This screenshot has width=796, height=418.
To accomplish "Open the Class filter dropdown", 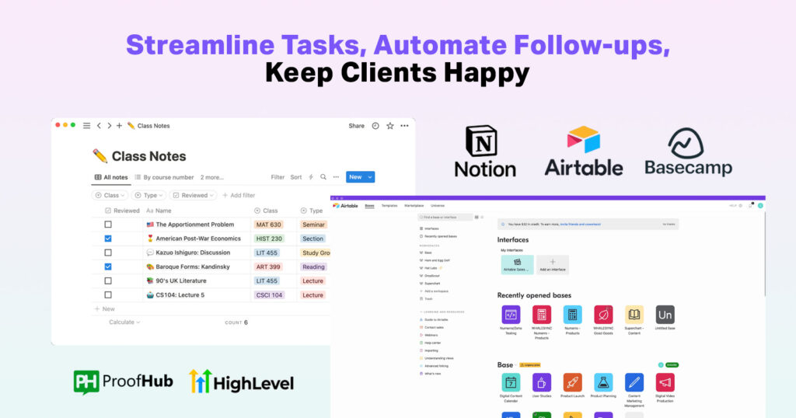I will [x=110, y=195].
